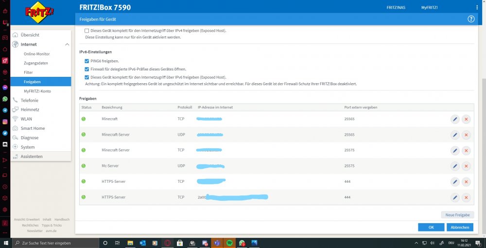Open Instagram in the Opera sidebar
The width and height of the screenshot is (486, 248).
pyautogui.click(x=5, y=122)
